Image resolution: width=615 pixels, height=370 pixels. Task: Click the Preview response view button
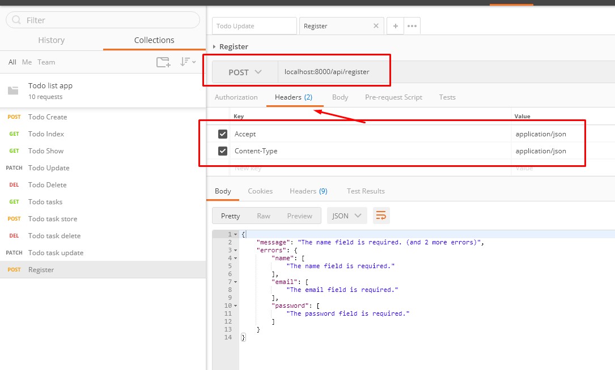coord(299,216)
